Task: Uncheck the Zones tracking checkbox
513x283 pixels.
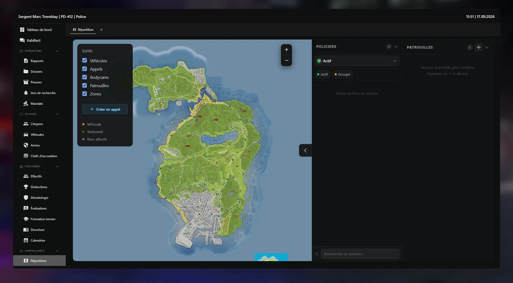Action: (85, 94)
